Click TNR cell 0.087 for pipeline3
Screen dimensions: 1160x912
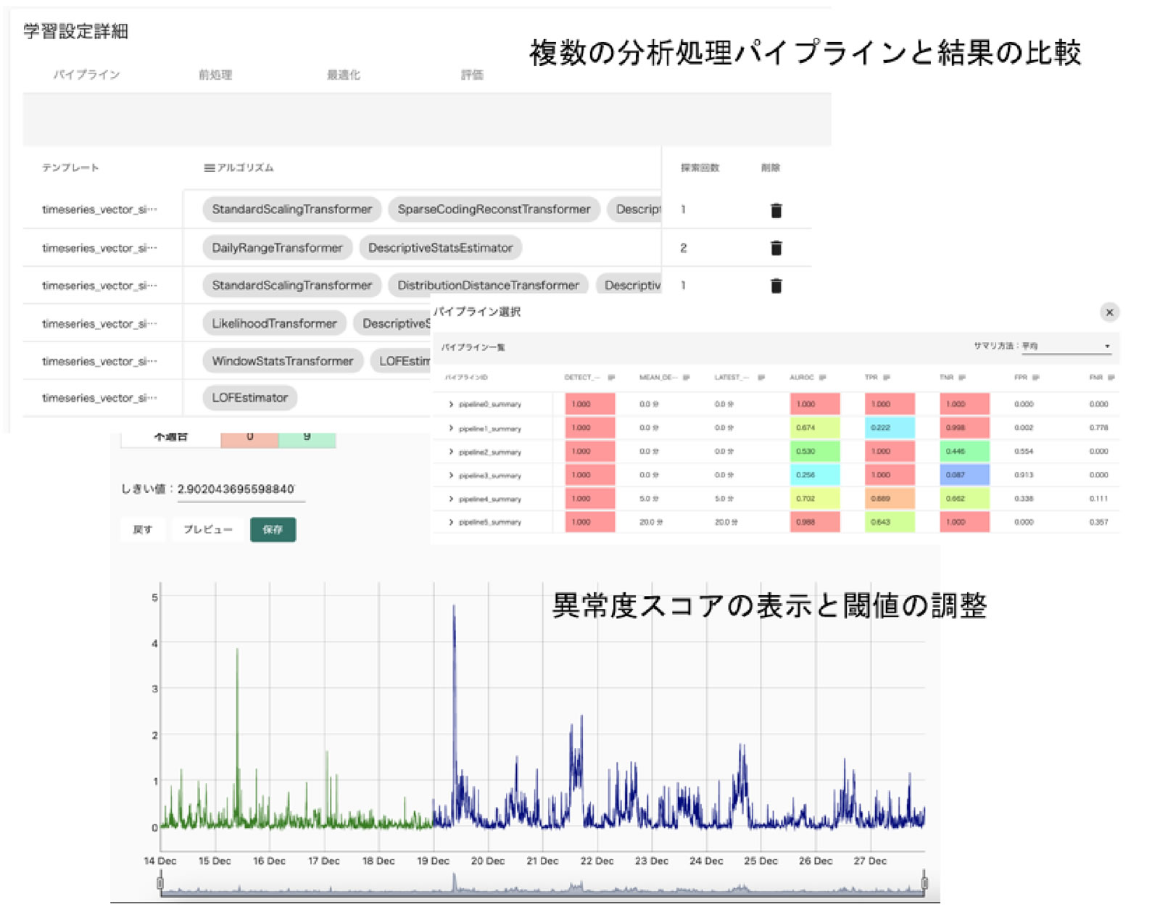[x=964, y=475]
